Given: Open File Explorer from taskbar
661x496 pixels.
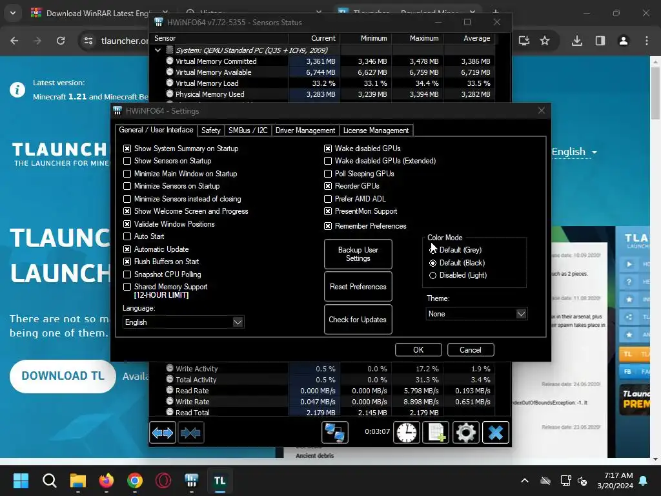Looking at the screenshot, I should click(x=78, y=480).
